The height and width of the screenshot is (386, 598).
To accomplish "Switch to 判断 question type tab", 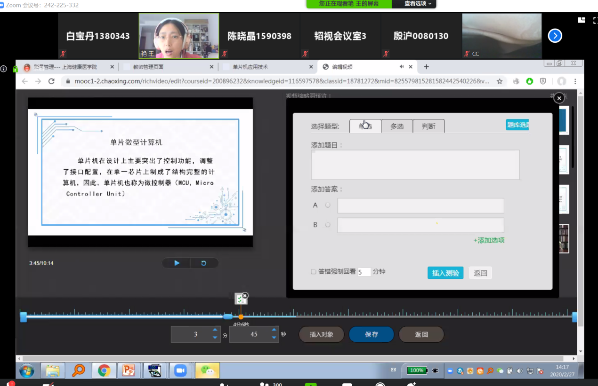I will pos(428,126).
